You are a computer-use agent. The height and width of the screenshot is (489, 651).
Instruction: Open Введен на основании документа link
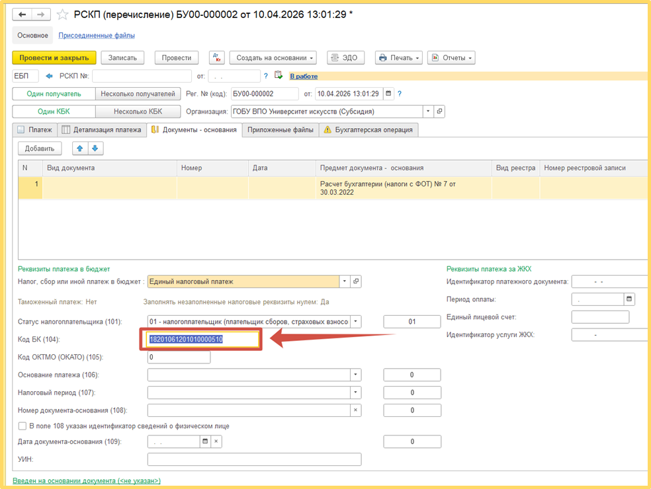[87, 480]
